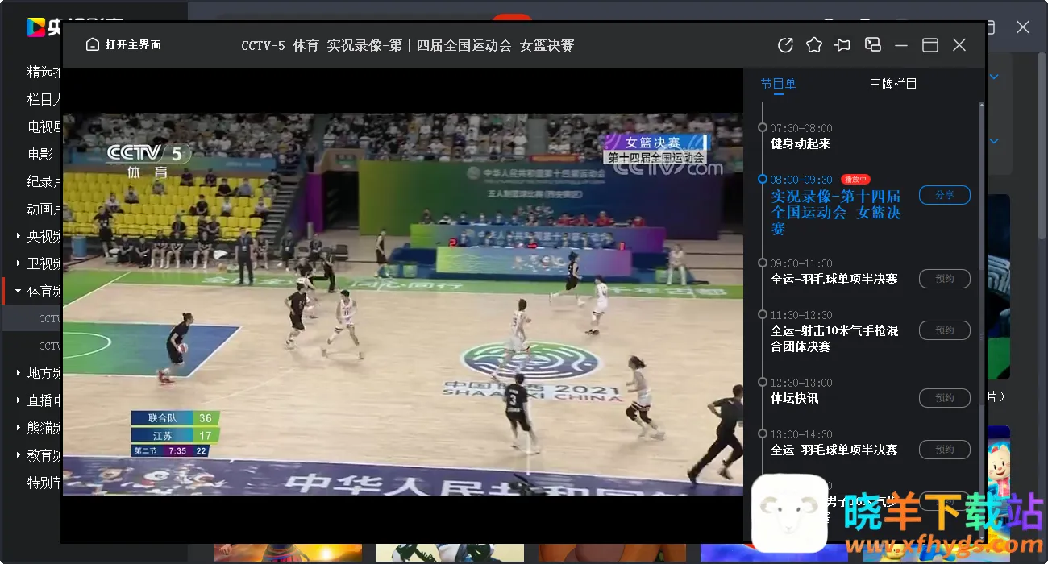This screenshot has width=1048, height=564.
Task: Reserve the 09:30 全运-羽毛球单项半决赛 program
Action: (944, 279)
